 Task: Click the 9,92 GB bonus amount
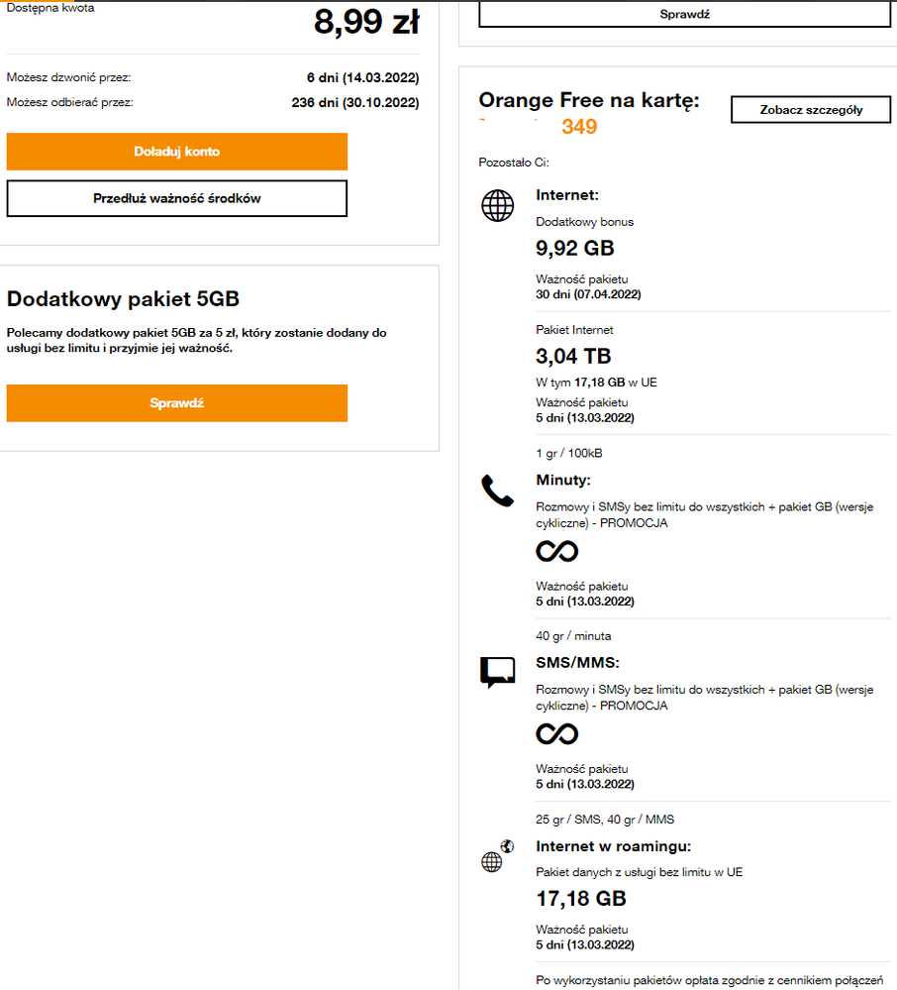click(575, 248)
